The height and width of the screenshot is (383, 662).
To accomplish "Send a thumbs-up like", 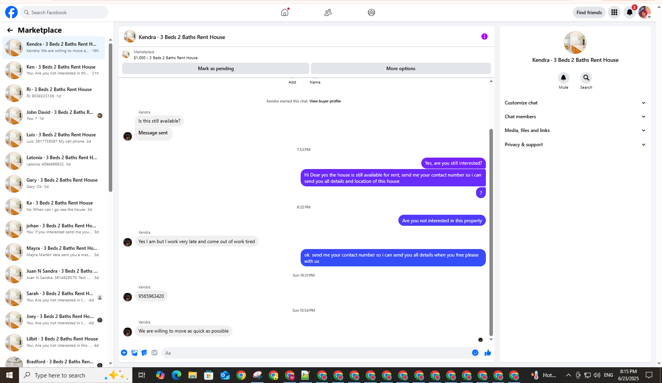I will click(x=488, y=353).
